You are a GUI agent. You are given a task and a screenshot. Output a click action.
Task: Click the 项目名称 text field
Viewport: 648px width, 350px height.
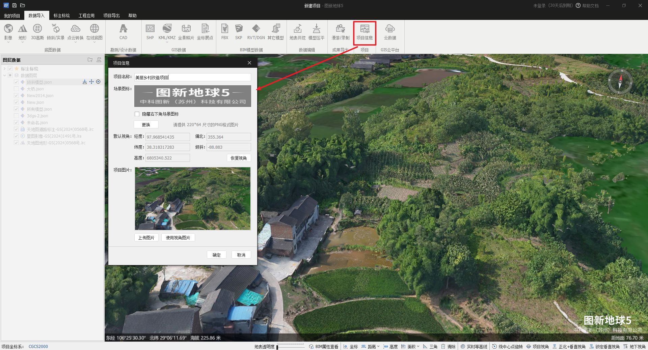[x=192, y=77]
